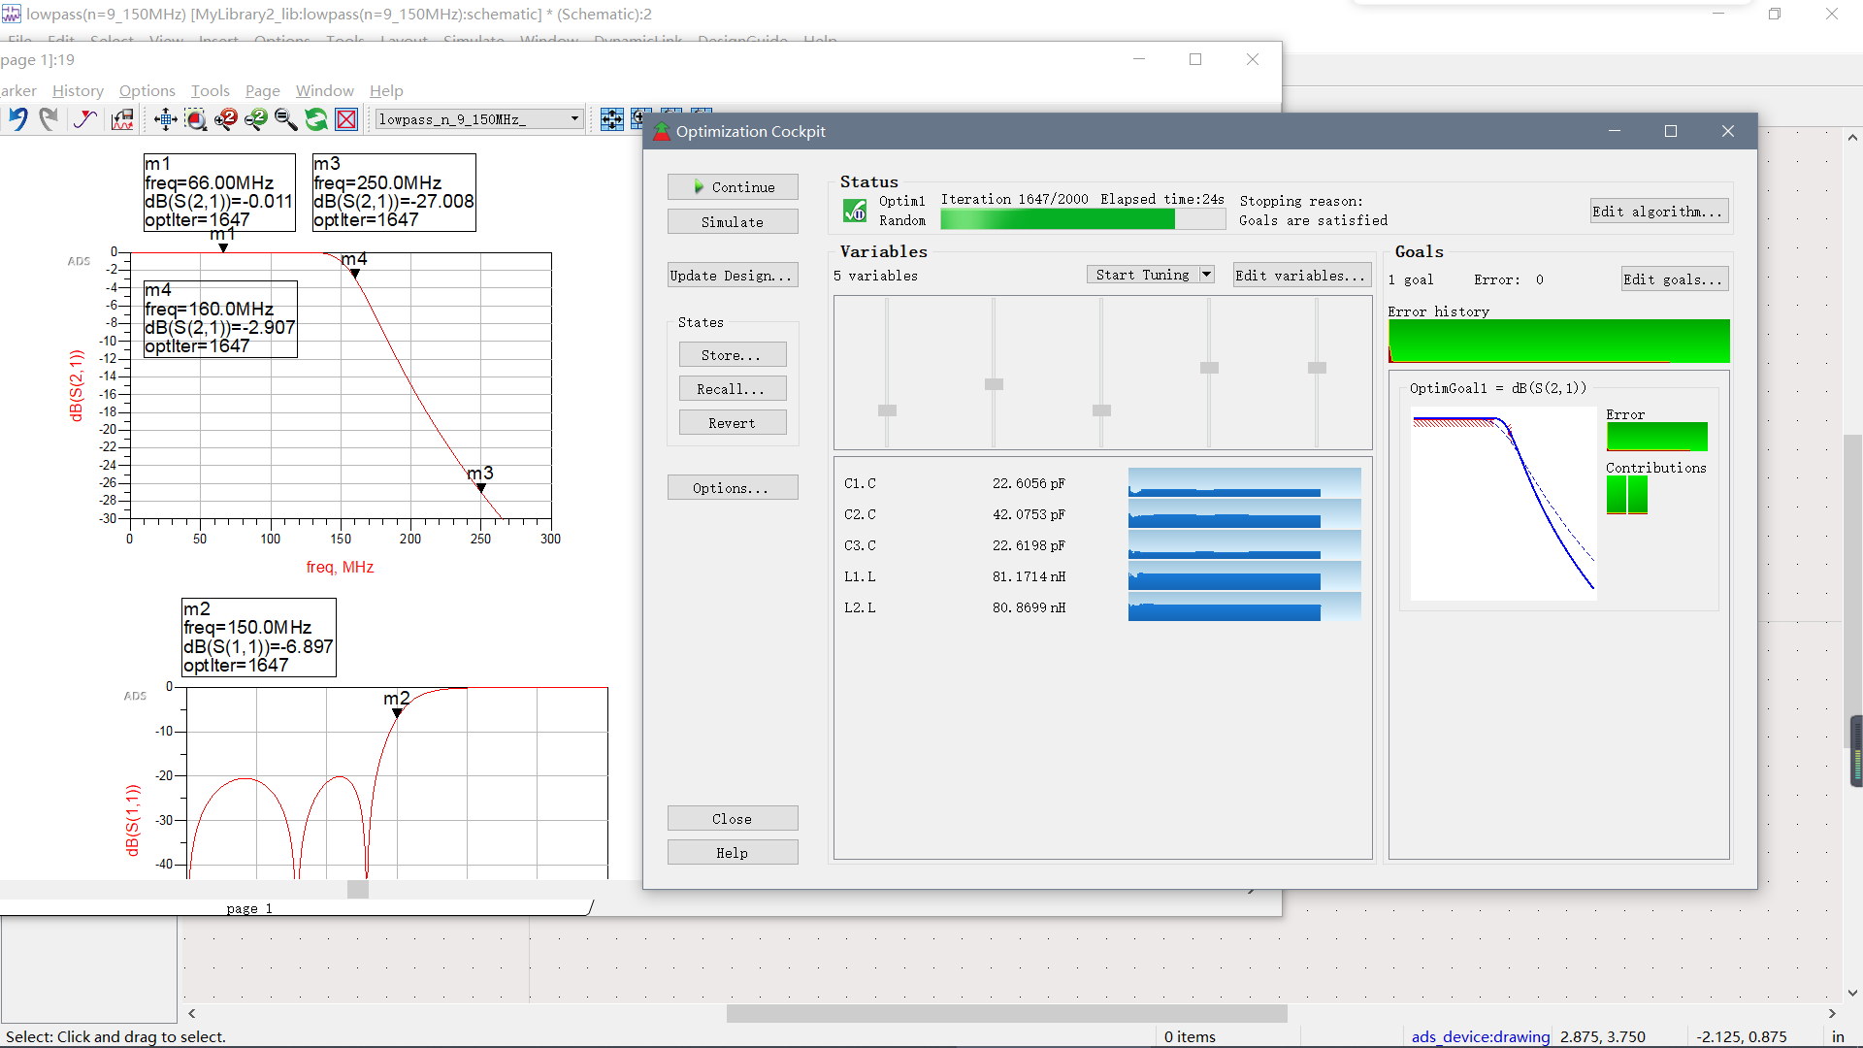1863x1048 pixels.
Task: Open the Options menu in data display
Action: coord(147,90)
